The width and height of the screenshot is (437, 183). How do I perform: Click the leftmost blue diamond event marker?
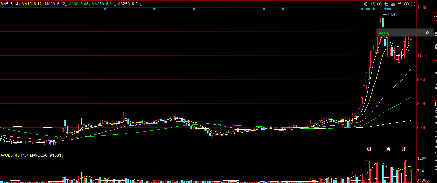click(105, 9)
